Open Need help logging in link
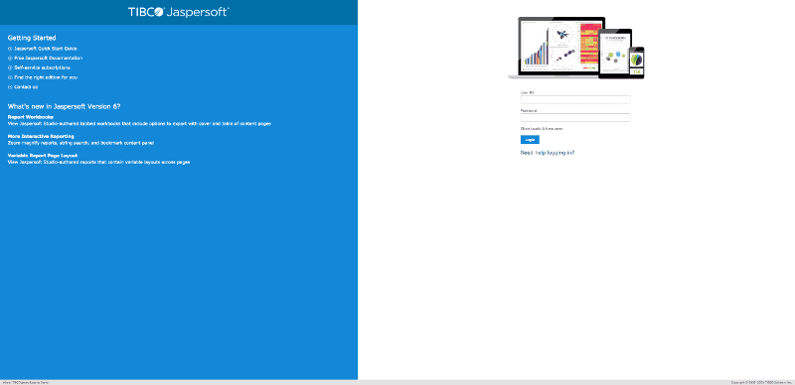Screen dimensions: 795x385 click(x=548, y=153)
